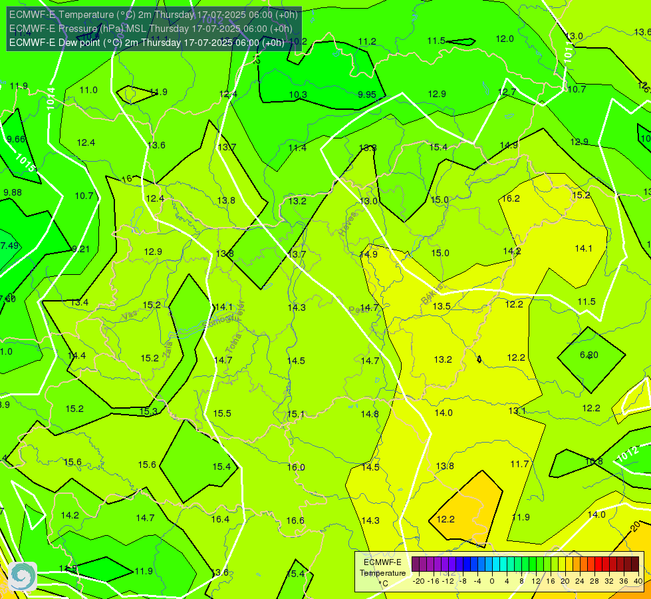Select the ECMWF-E Pressure MSL layer label
The width and height of the screenshot is (651, 599).
(x=151, y=29)
